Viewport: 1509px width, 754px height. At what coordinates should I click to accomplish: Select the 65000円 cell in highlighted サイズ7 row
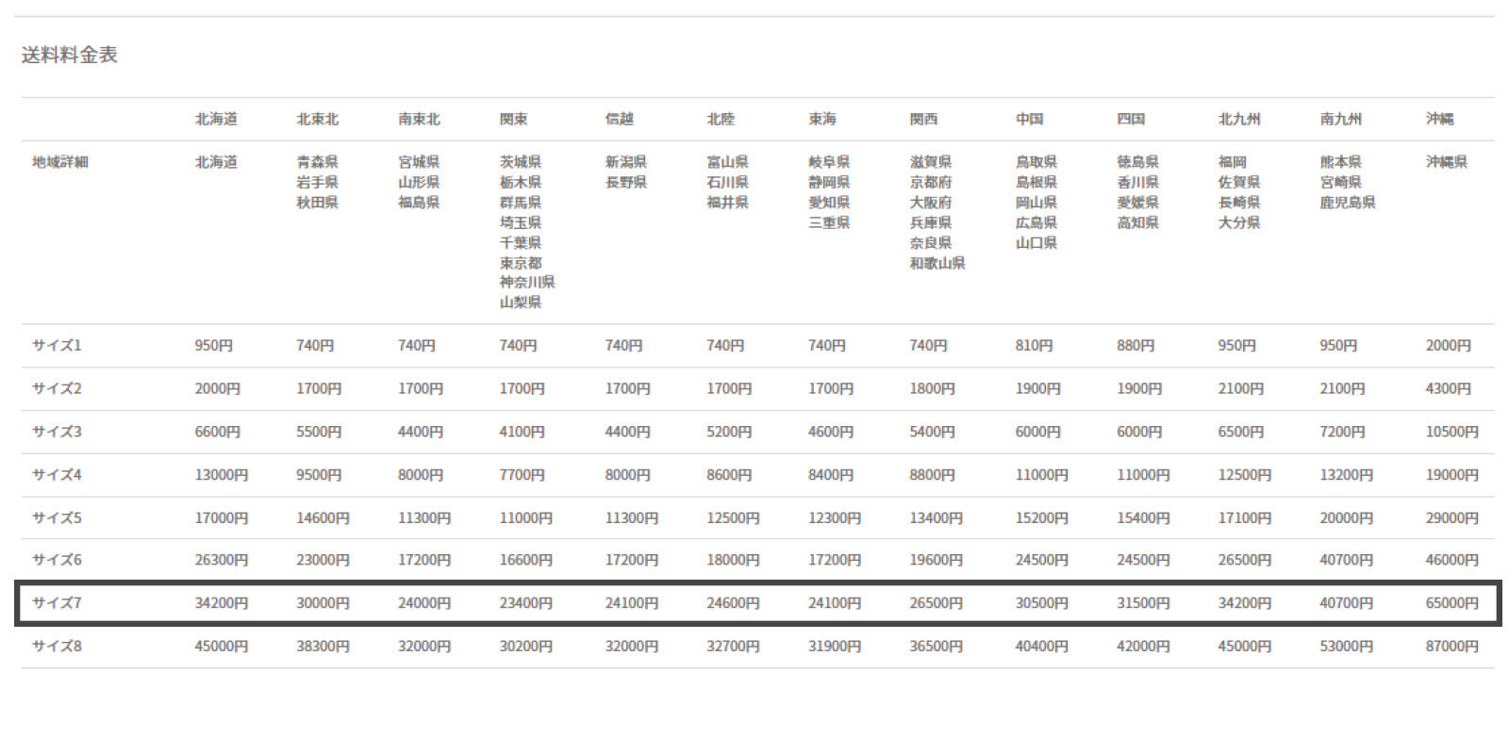pyautogui.click(x=1451, y=602)
